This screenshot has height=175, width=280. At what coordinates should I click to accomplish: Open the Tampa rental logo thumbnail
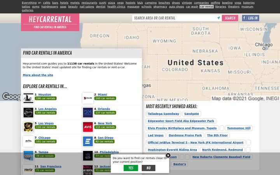[x=28, y=156]
